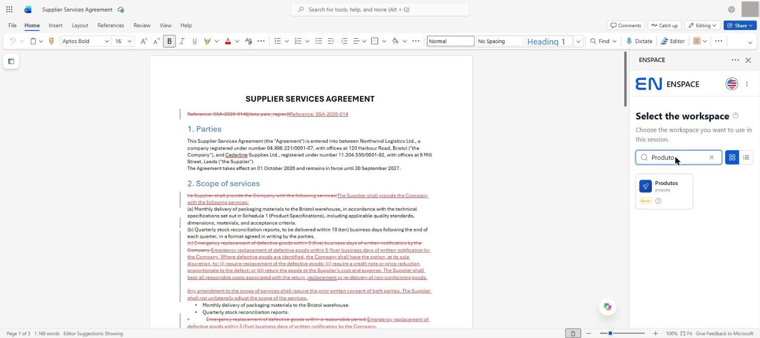Click the Catch up button

click(x=664, y=25)
